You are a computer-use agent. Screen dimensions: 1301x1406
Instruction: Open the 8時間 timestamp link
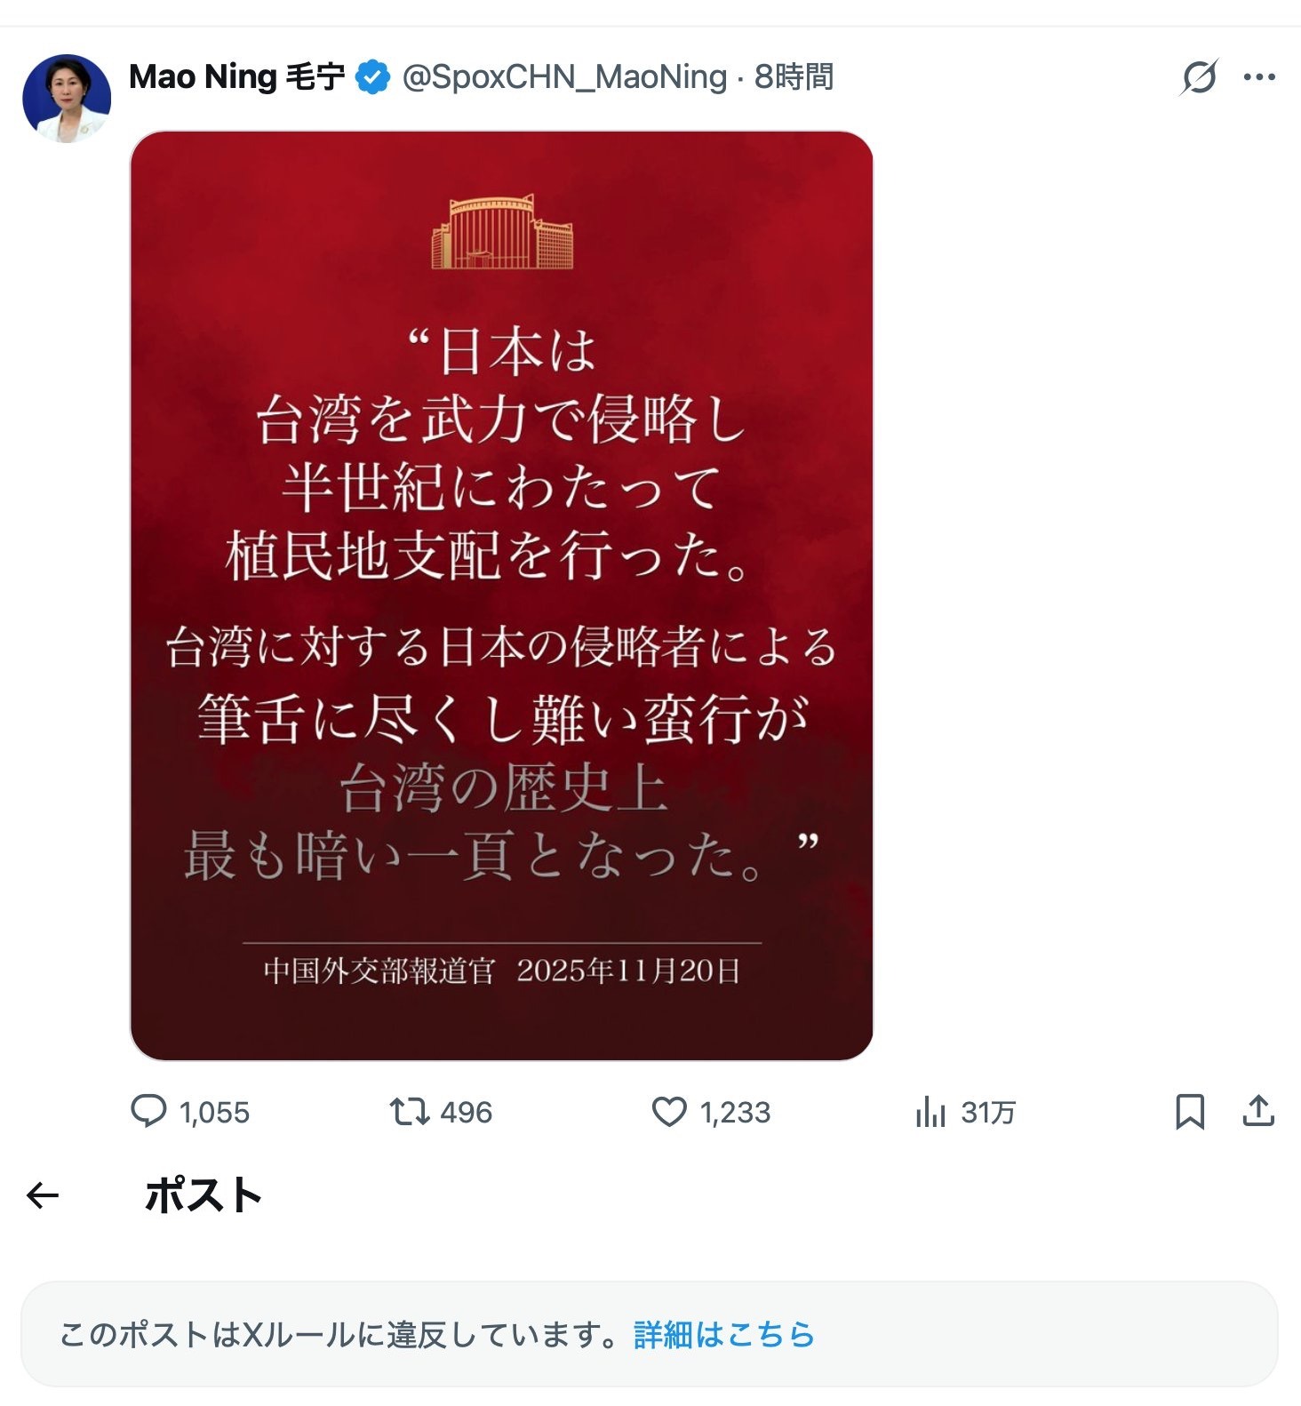coord(794,77)
